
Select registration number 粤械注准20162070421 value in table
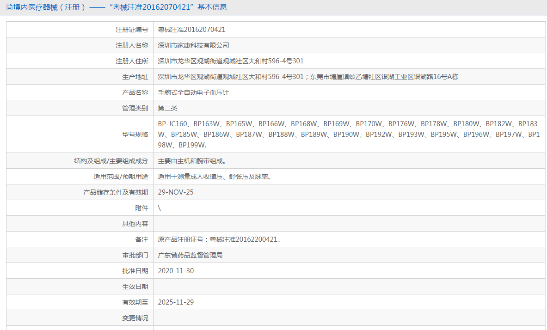coord(191,30)
